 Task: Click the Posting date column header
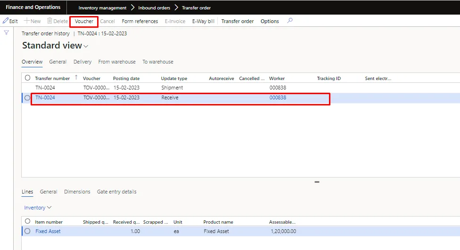tap(126, 79)
